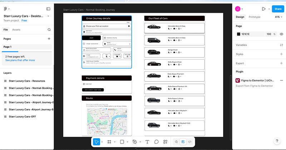Toggle the sidebar panel minimize icon
This screenshot has height=150, width=286.
pos(48,9)
